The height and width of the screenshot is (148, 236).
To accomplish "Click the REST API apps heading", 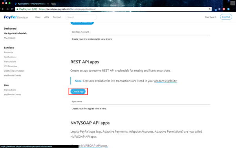I will click(85, 62).
